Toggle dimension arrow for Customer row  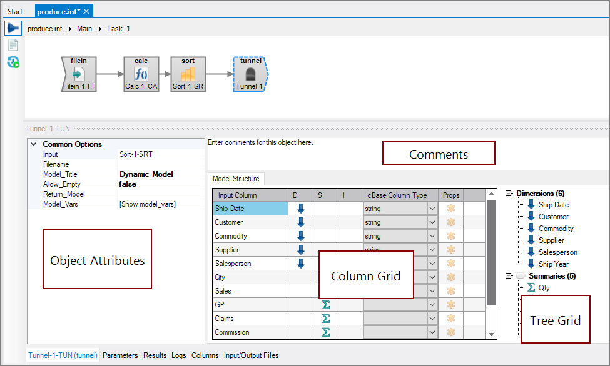click(x=300, y=222)
